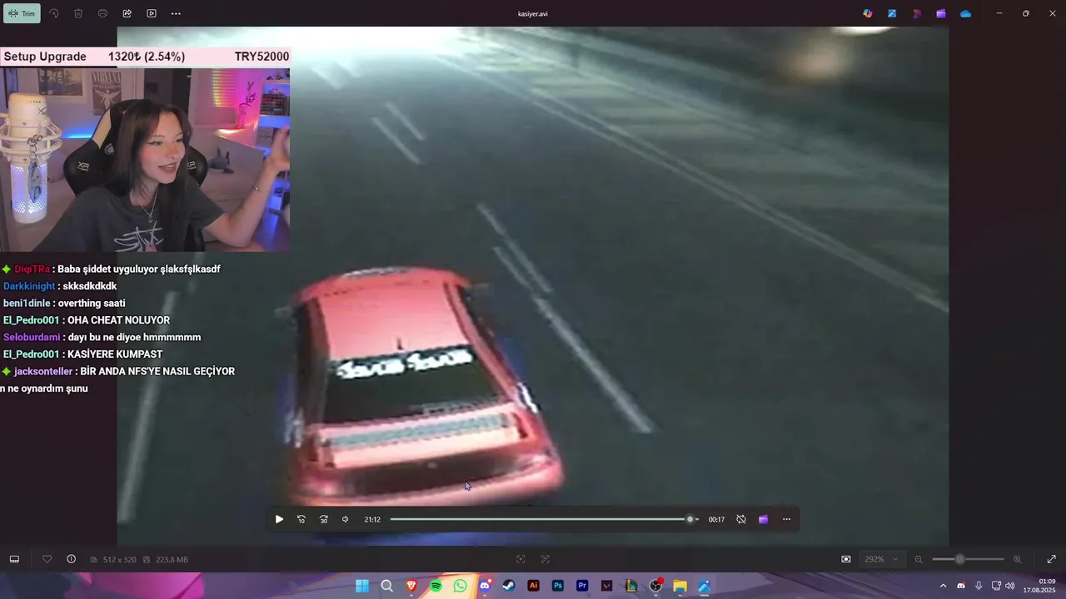This screenshot has height=599, width=1066.
Task: Click the visual search scan icon
Action: (521, 559)
